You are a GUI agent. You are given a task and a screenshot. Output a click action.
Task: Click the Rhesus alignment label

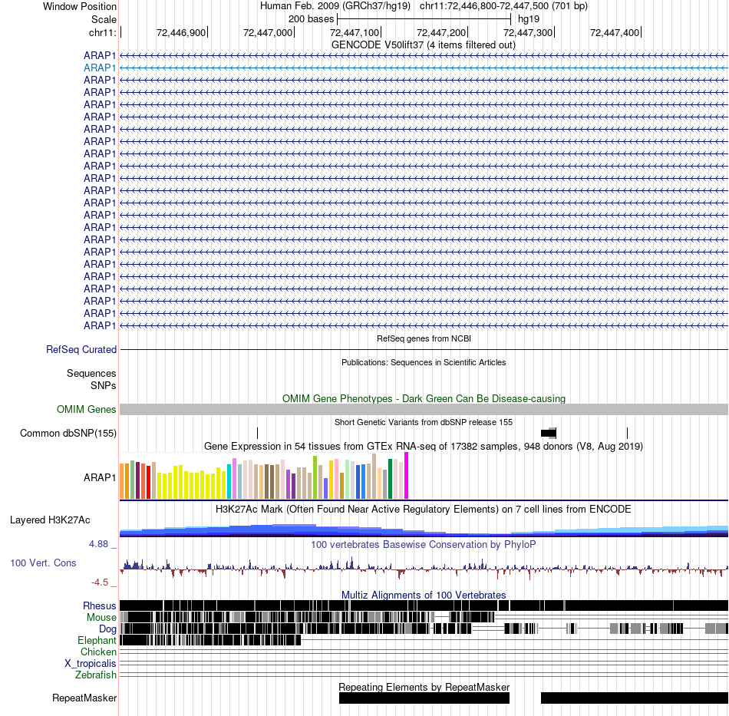(100, 605)
